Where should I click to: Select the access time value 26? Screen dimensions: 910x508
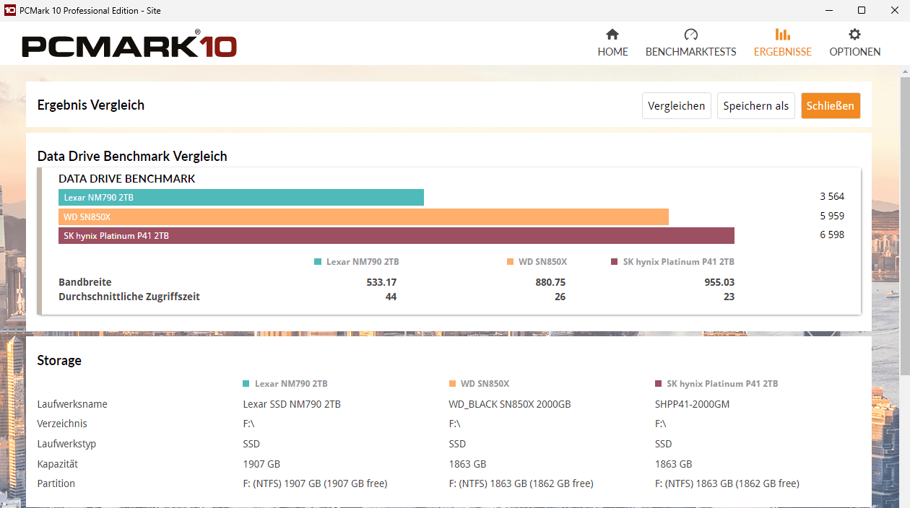tap(560, 297)
